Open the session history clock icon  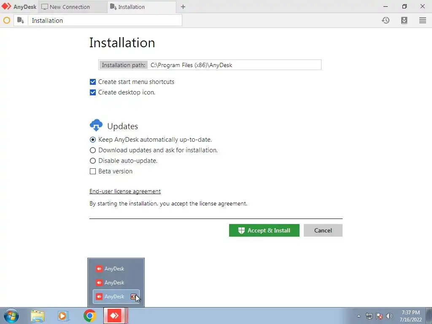[386, 20]
